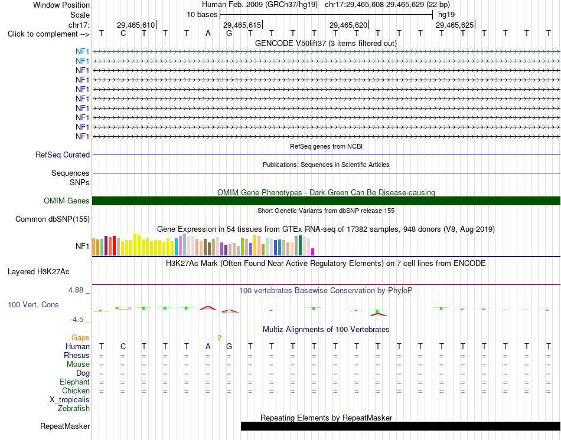Screen dimensions: 561x440
Task: Open 'Publications: Sequences in Scientific Articles' title
Action: tap(326, 165)
